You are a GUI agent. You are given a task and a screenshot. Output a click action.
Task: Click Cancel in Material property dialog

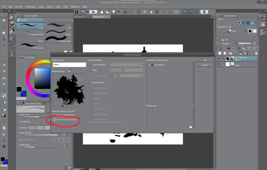204,65
